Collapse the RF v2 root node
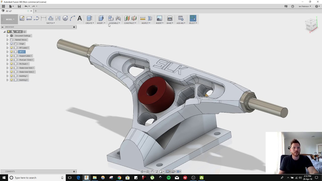The image size is (322, 181). click(4, 32)
